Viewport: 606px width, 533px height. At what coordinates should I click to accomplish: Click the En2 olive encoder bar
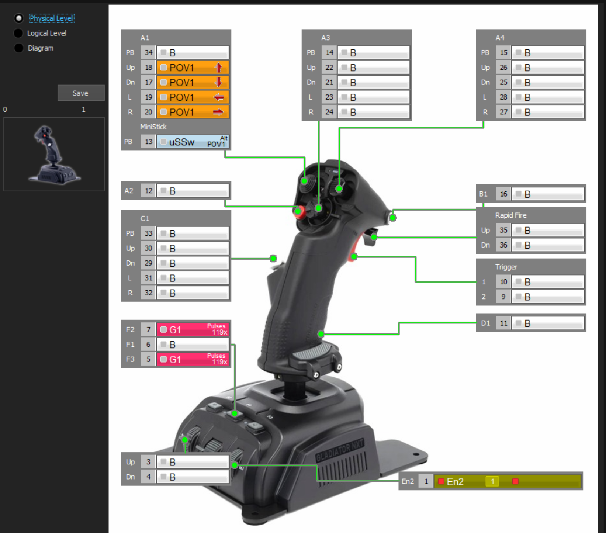[x=508, y=481]
